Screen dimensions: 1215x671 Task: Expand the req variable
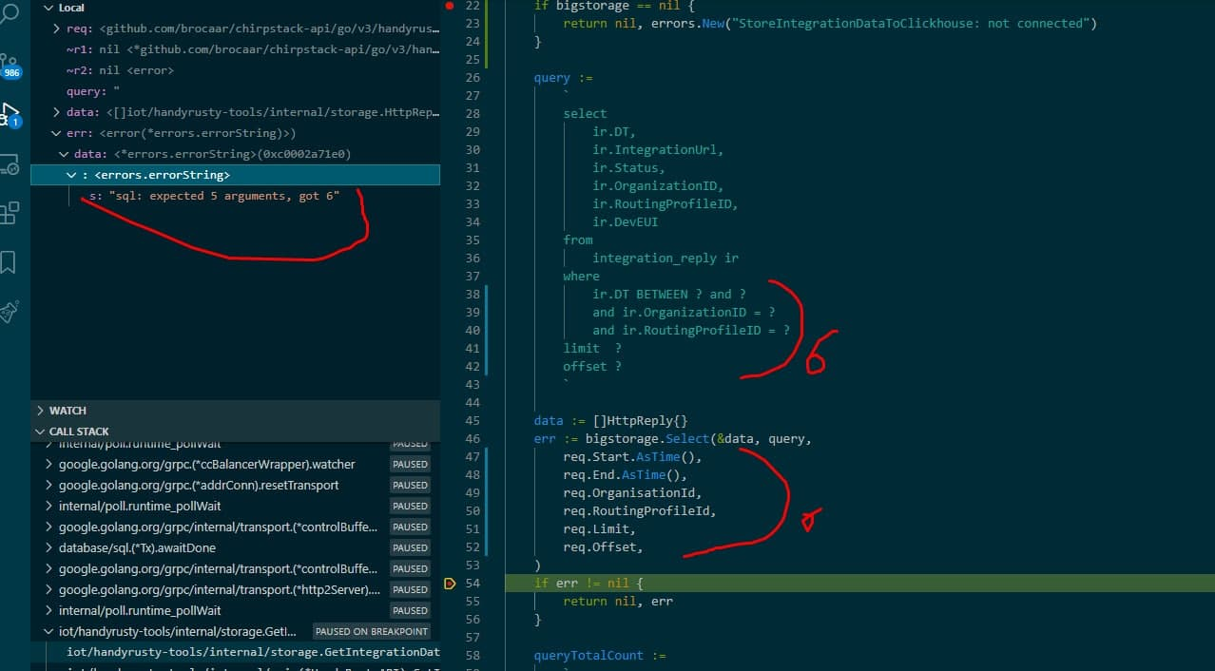(x=58, y=29)
